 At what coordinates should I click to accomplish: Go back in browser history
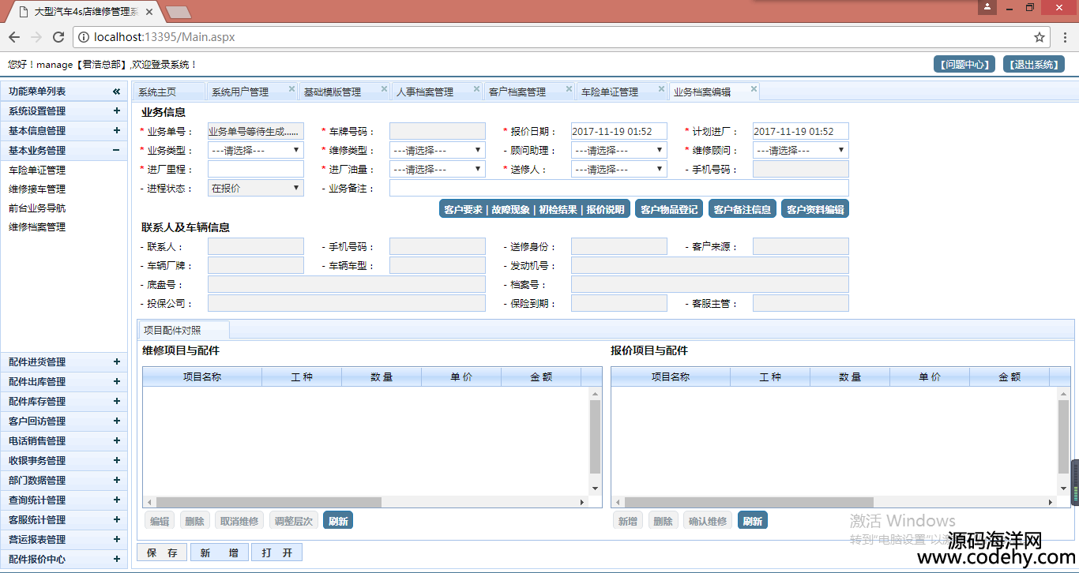(14, 37)
